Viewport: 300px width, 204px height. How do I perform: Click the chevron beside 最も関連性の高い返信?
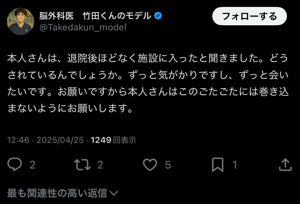[114, 193]
